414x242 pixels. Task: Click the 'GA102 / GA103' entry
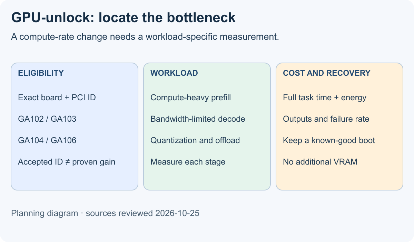click(47, 119)
